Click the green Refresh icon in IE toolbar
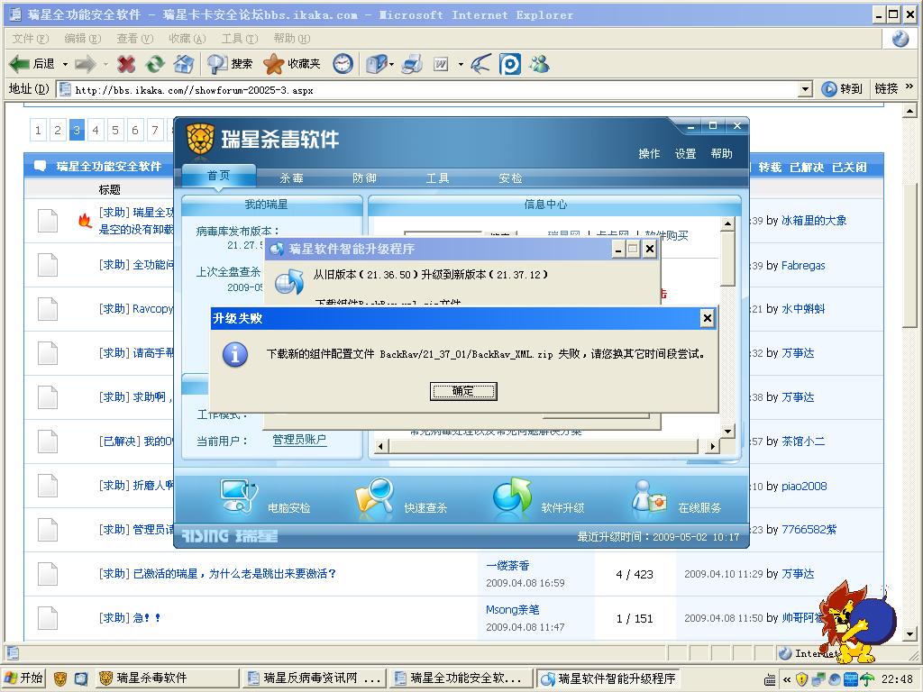923x692 pixels. point(155,64)
